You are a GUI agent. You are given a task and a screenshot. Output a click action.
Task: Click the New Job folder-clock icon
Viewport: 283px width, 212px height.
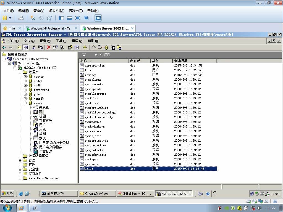click(119, 47)
